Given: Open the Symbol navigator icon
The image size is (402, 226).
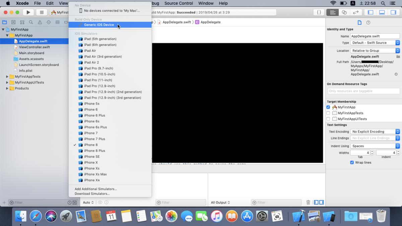Looking at the screenshot, I should 22,22.
